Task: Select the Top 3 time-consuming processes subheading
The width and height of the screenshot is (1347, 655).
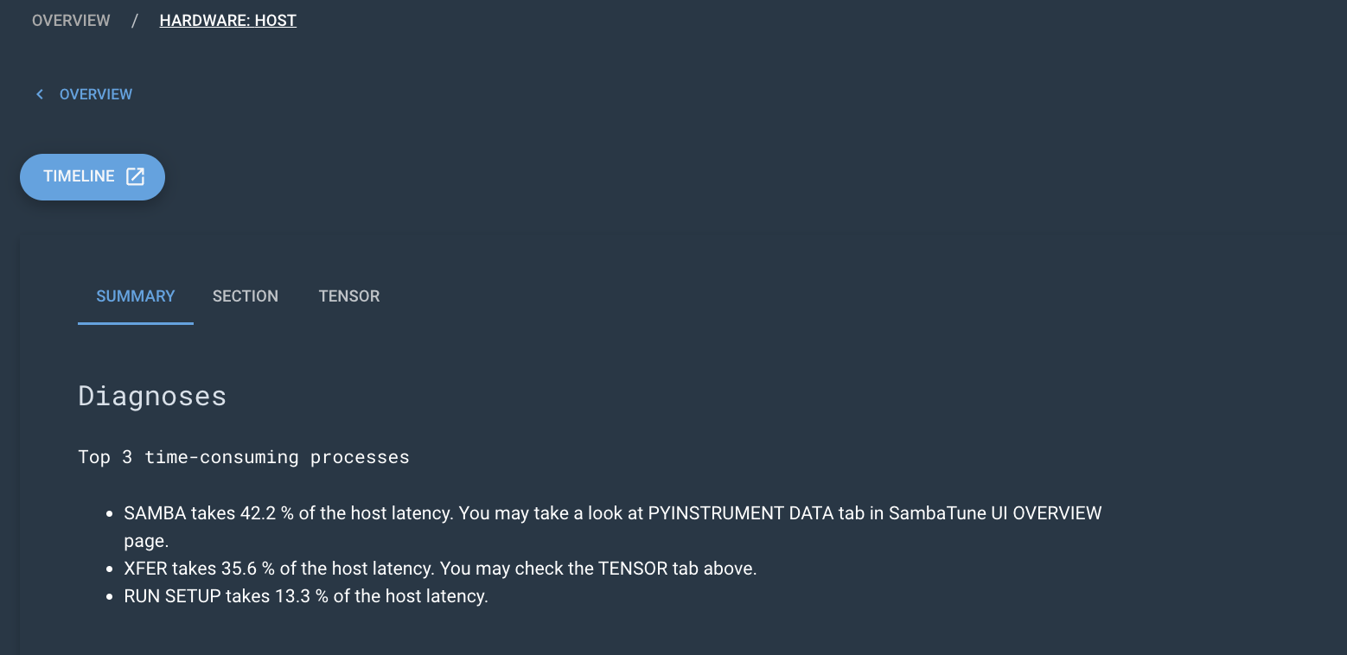Action: pyautogui.click(x=243, y=456)
